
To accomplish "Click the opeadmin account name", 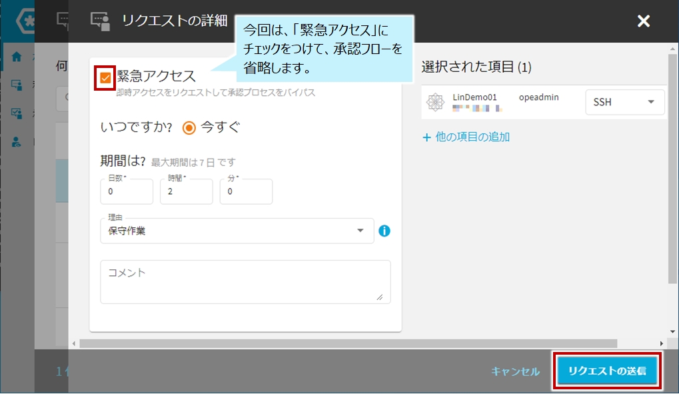I will tap(538, 97).
